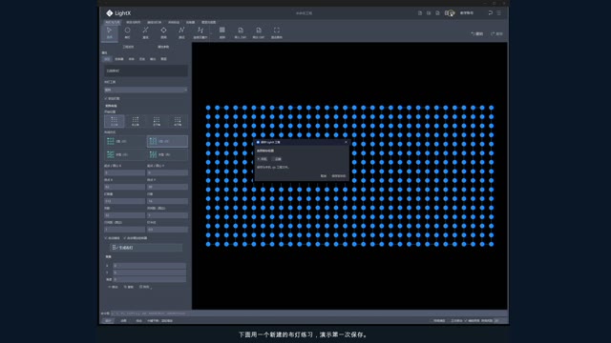Select the top-right start corner layout

(x=136, y=121)
